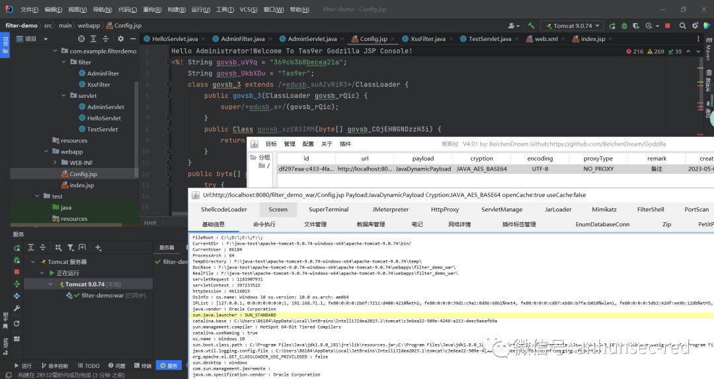Open editor tabs more-options dots
714x379 pixels.
pyautogui.click(x=698, y=39)
